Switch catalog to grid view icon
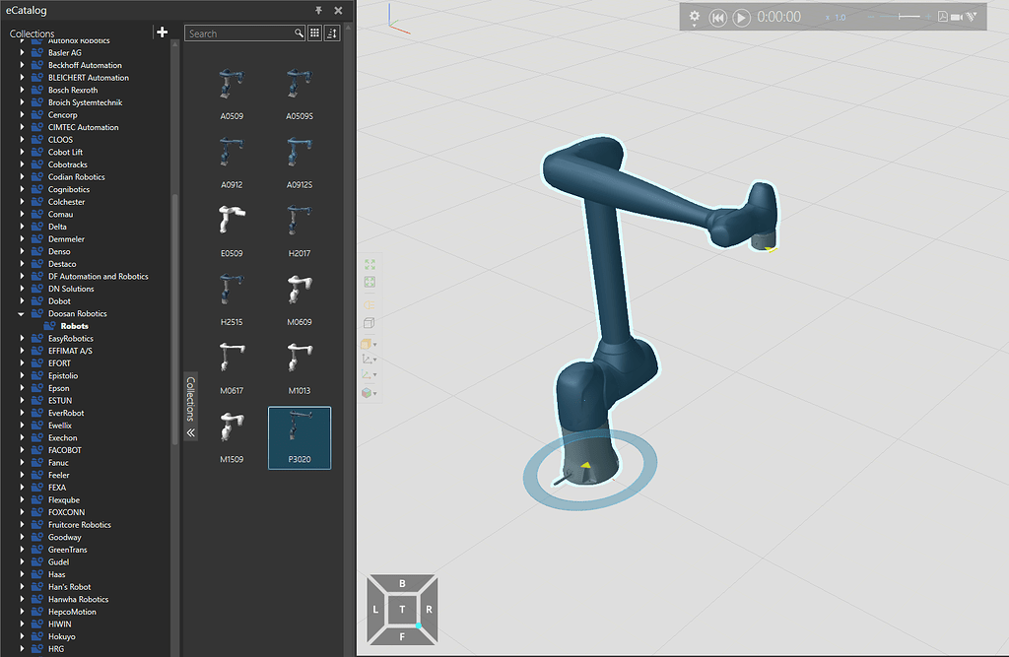The height and width of the screenshot is (657, 1009). (x=314, y=33)
